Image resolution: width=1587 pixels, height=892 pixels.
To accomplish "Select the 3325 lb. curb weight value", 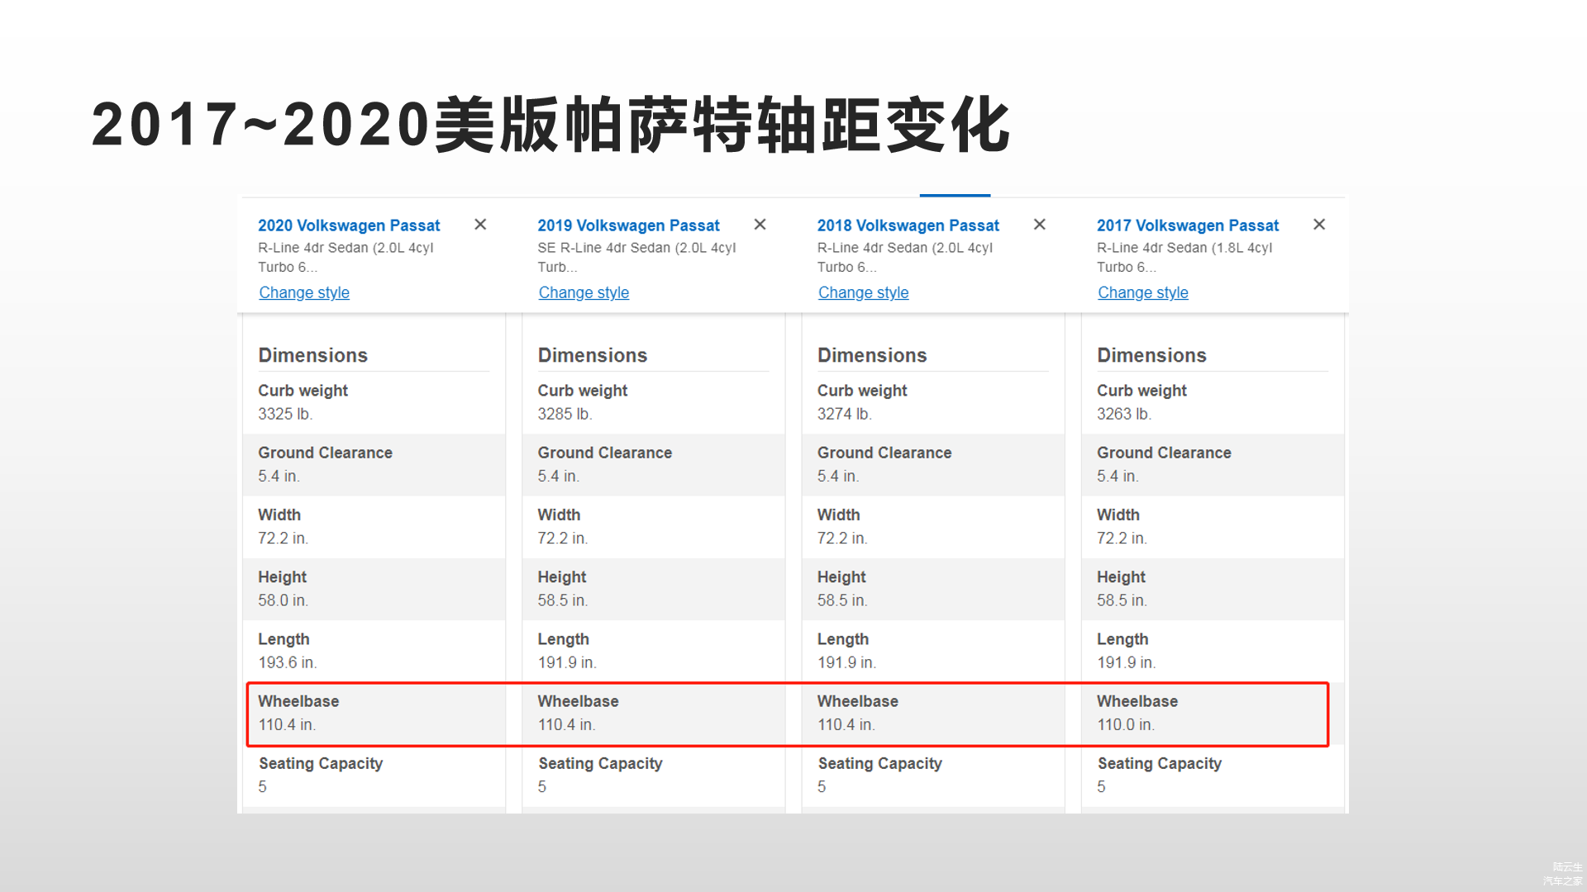I will tap(285, 414).
